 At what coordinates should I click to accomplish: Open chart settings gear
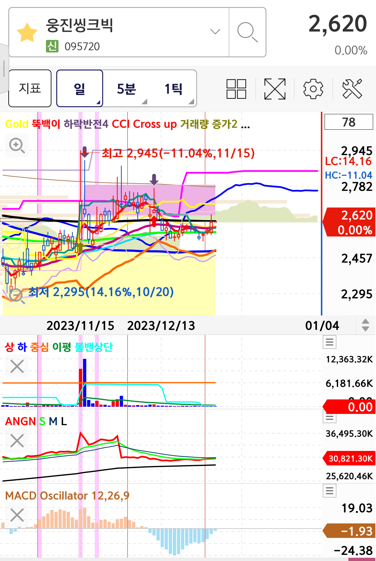(x=313, y=89)
